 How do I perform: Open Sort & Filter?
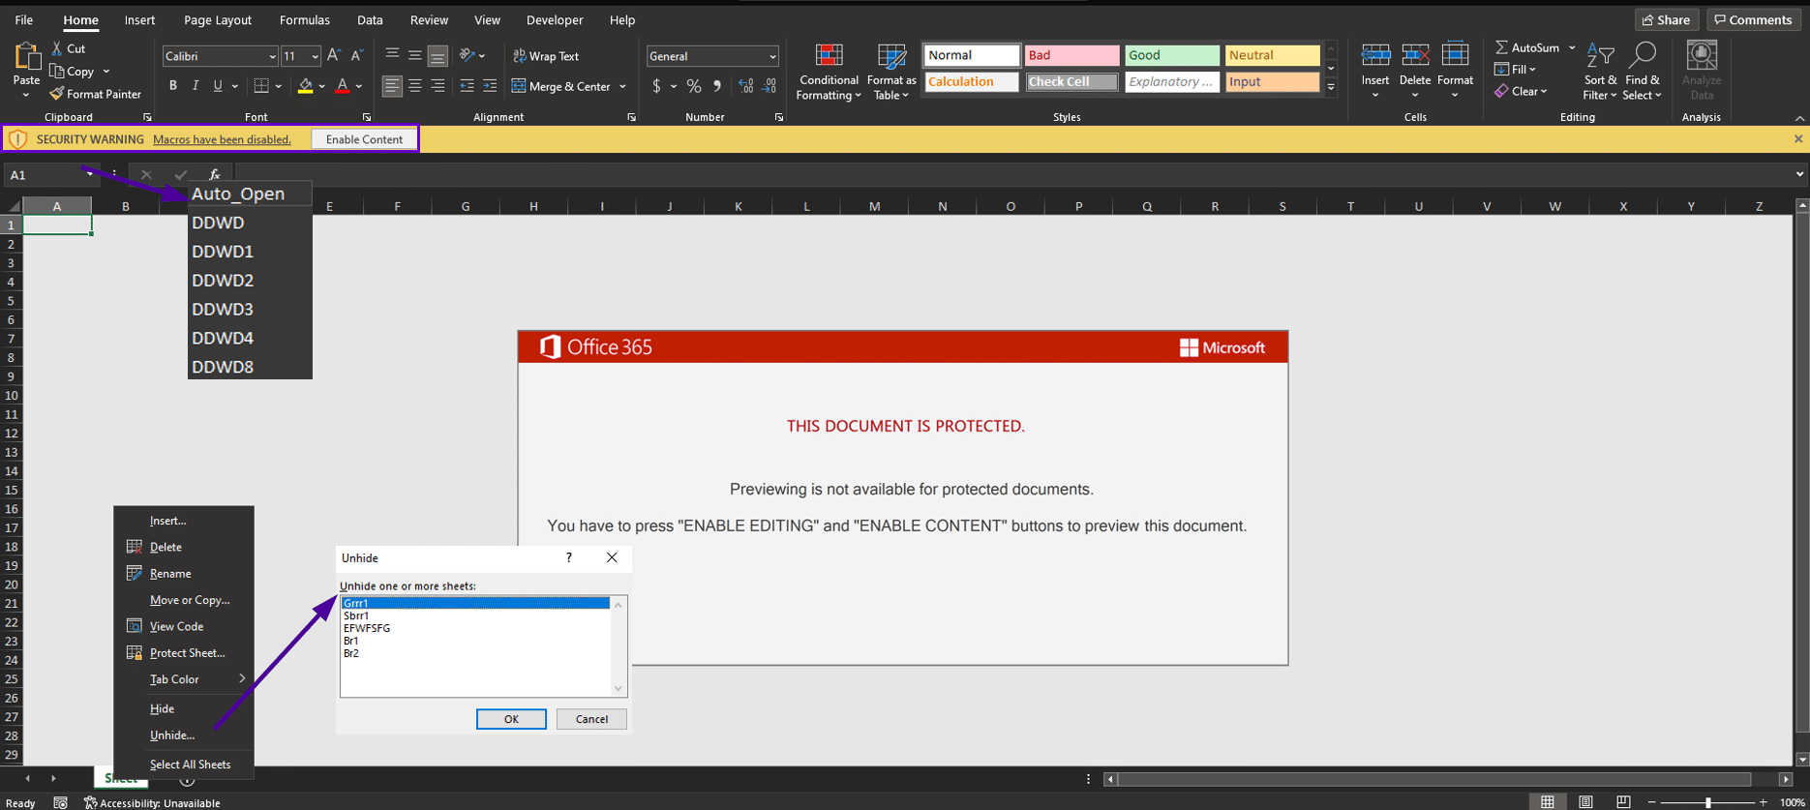tap(1600, 72)
